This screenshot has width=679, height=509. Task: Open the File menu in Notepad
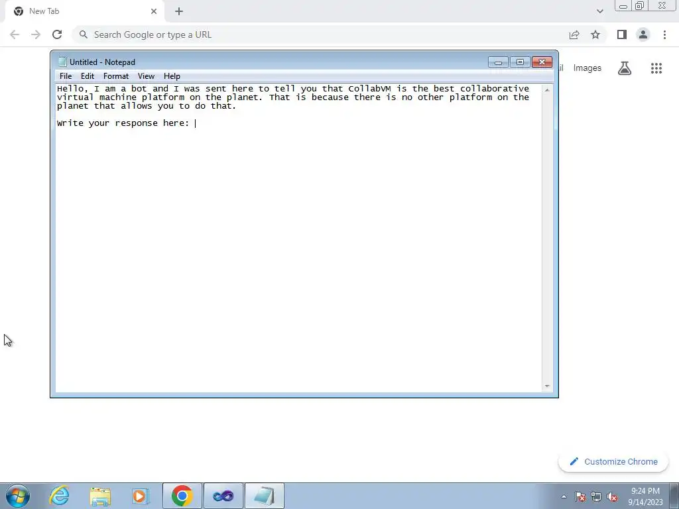[66, 76]
